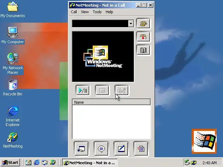Click the network connection tray icon
The height and width of the screenshot is (167, 223).
[187, 162]
